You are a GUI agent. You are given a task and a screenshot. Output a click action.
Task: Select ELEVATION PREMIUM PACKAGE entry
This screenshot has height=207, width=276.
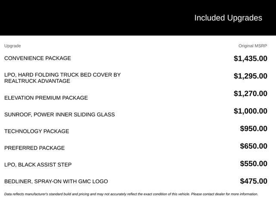(46, 98)
